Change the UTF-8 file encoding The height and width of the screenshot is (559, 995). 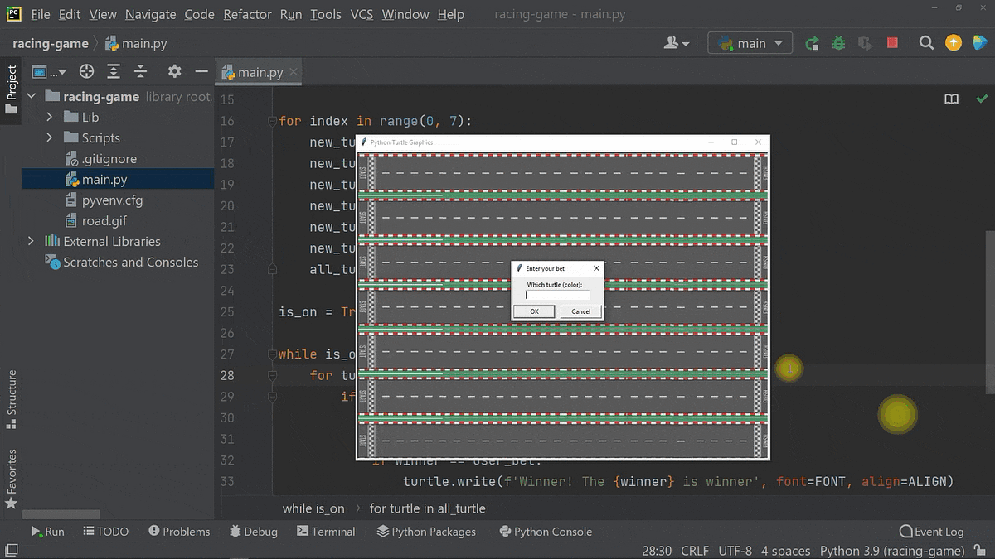[x=735, y=551]
